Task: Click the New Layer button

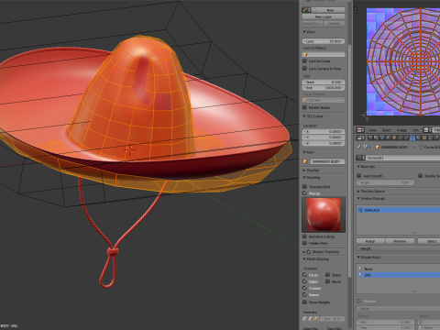Action: [x=324, y=16]
